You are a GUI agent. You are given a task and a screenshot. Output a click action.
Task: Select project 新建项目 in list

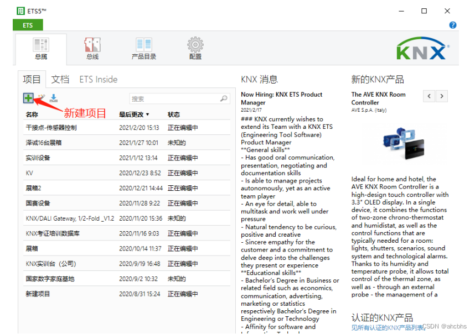[x=127, y=294]
